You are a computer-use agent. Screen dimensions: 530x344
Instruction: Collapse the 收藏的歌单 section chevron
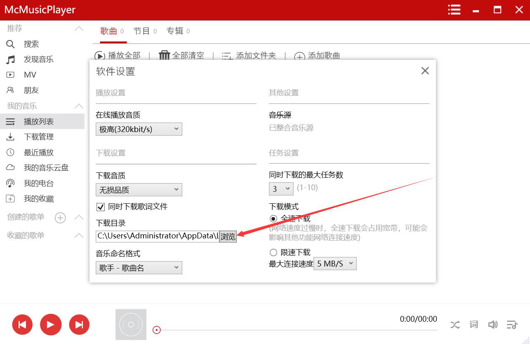point(79,236)
